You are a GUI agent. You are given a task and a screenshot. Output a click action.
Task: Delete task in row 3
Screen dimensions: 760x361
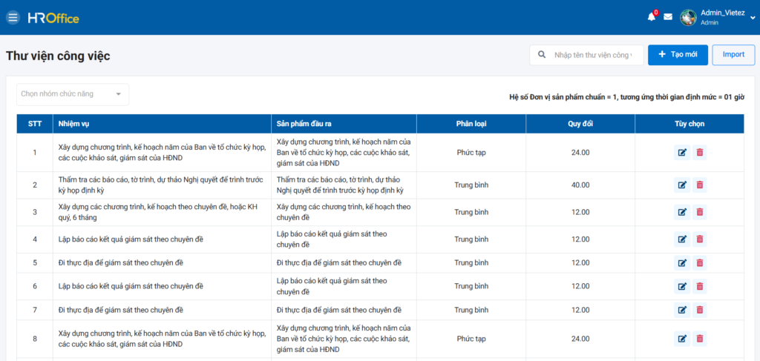[x=700, y=212]
